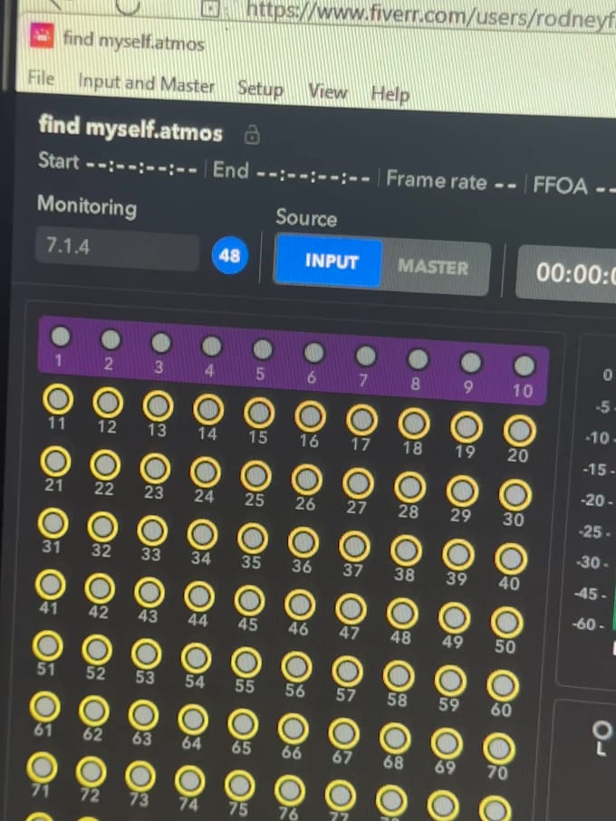This screenshot has width=616, height=821.
Task: Click the End timecode text
Action: tap(291, 173)
